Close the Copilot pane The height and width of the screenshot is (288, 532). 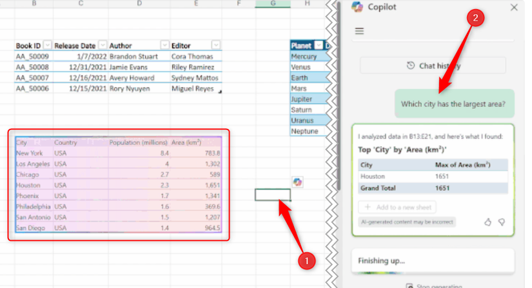point(513,7)
